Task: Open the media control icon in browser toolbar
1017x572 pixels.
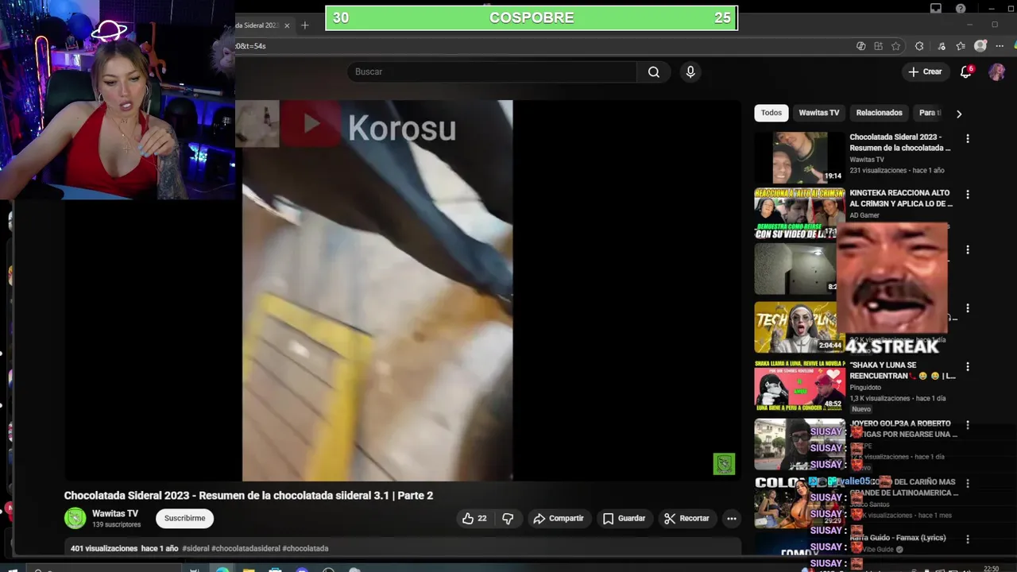Action: click(942, 46)
